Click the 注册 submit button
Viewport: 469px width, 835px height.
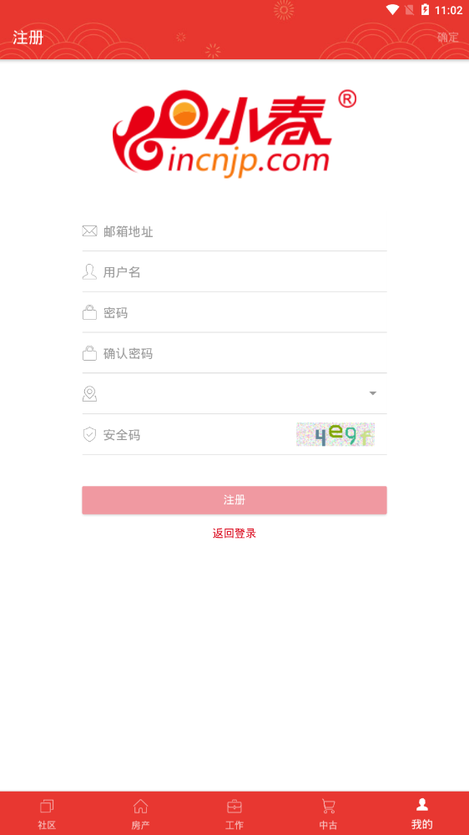[x=234, y=500]
